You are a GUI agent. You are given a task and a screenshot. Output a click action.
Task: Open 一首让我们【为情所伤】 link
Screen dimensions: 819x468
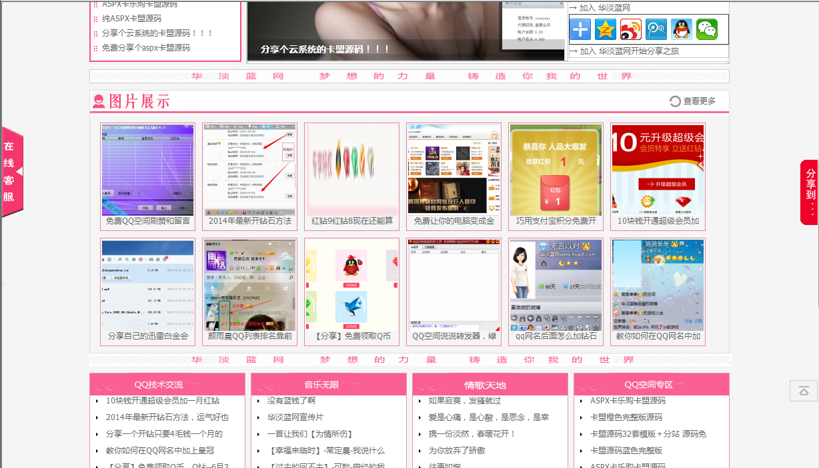click(310, 433)
